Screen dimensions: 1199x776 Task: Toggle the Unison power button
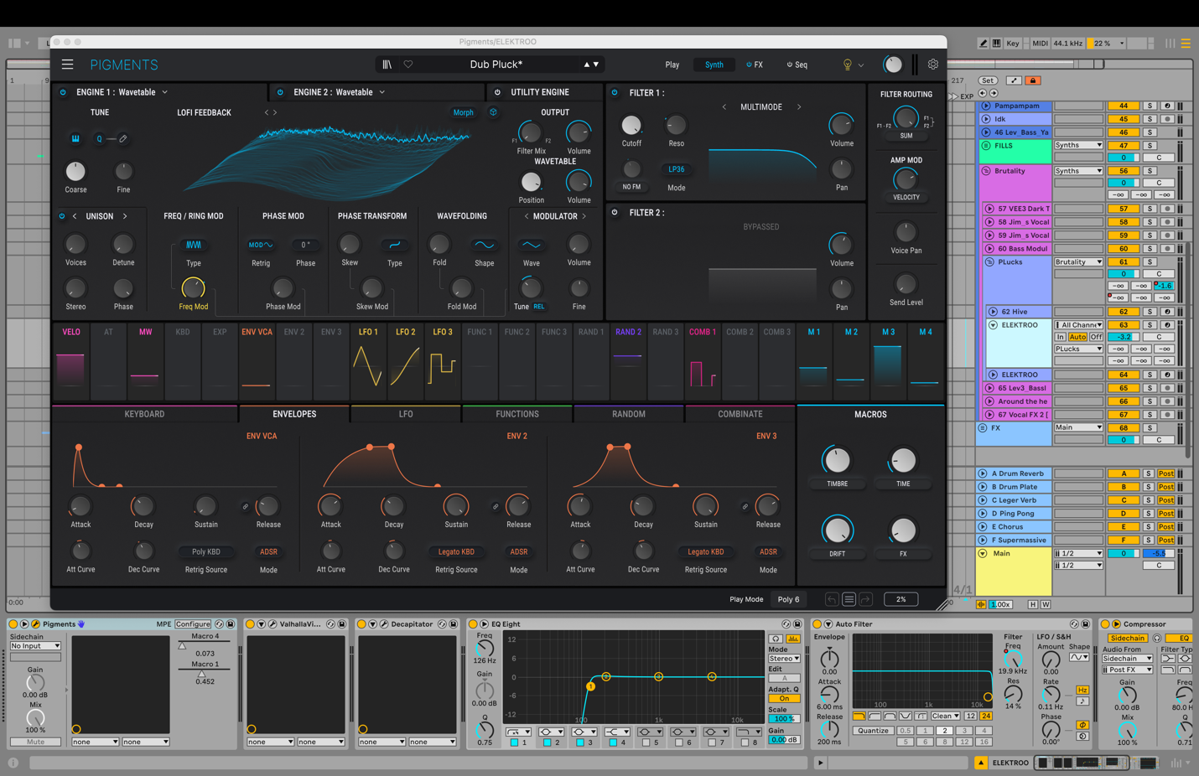62,216
